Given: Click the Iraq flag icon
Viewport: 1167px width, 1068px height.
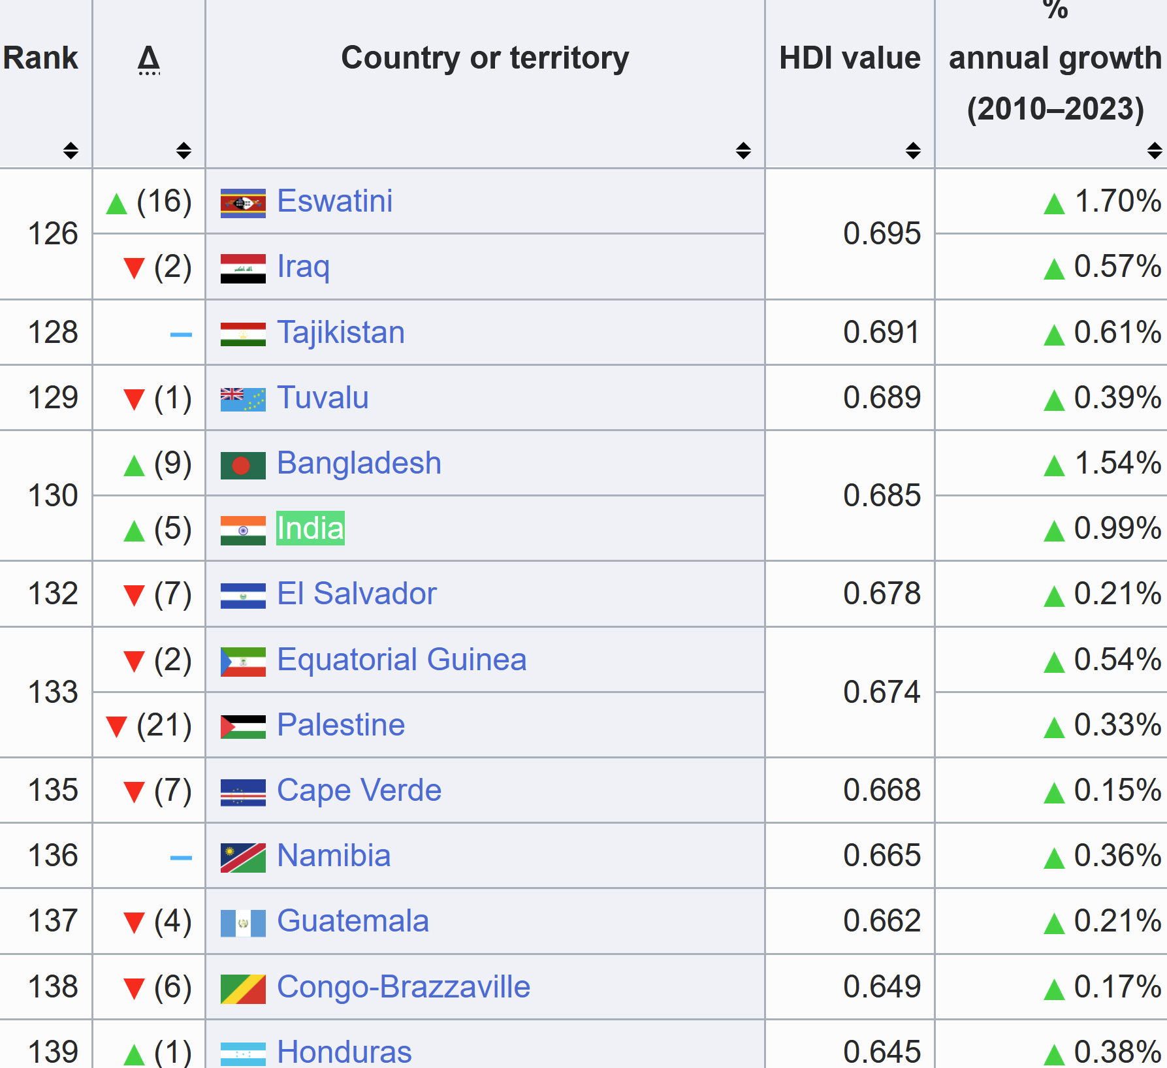Looking at the screenshot, I should click(x=243, y=268).
